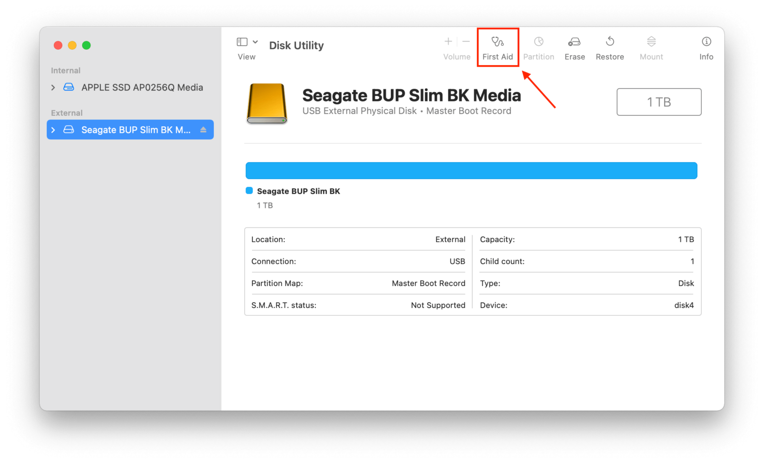Viewport: 764px width, 463px height.
Task: Open the View options dropdown
Action: click(256, 41)
